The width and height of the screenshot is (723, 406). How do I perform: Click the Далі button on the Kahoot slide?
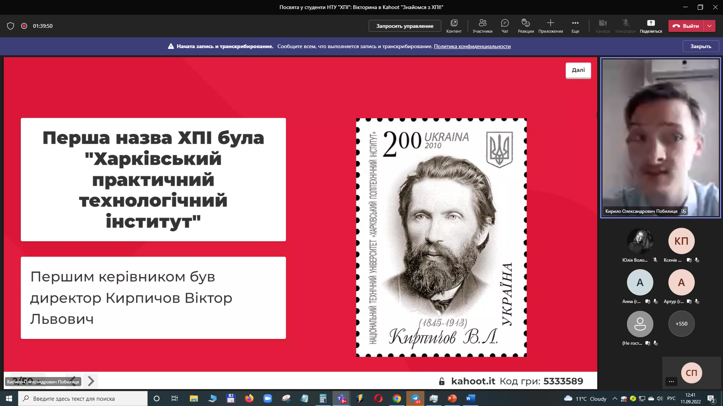pos(578,70)
